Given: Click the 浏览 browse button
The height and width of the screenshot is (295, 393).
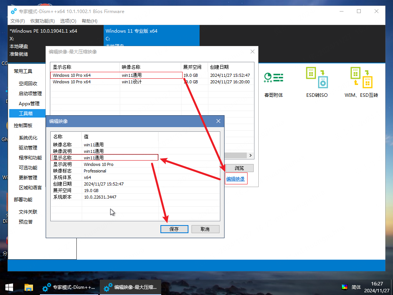Looking at the screenshot, I should coord(239,168).
